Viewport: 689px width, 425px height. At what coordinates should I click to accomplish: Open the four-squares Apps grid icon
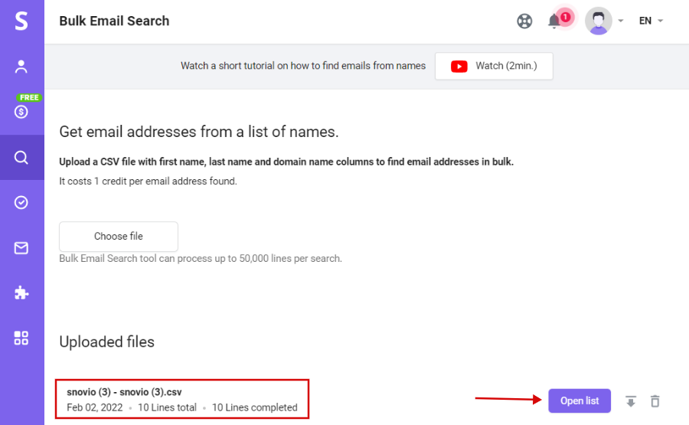click(21, 338)
